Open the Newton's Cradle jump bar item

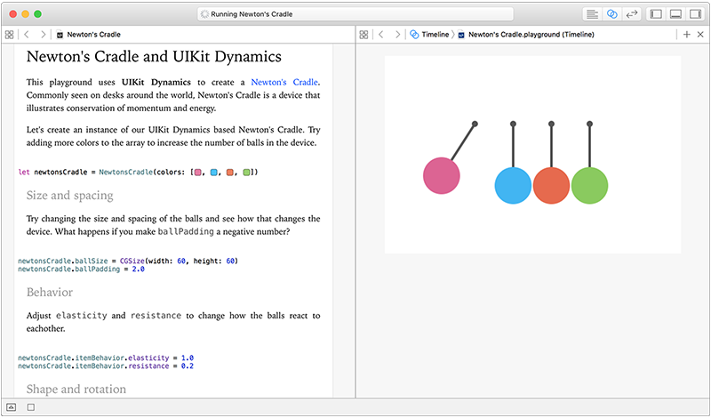89,35
